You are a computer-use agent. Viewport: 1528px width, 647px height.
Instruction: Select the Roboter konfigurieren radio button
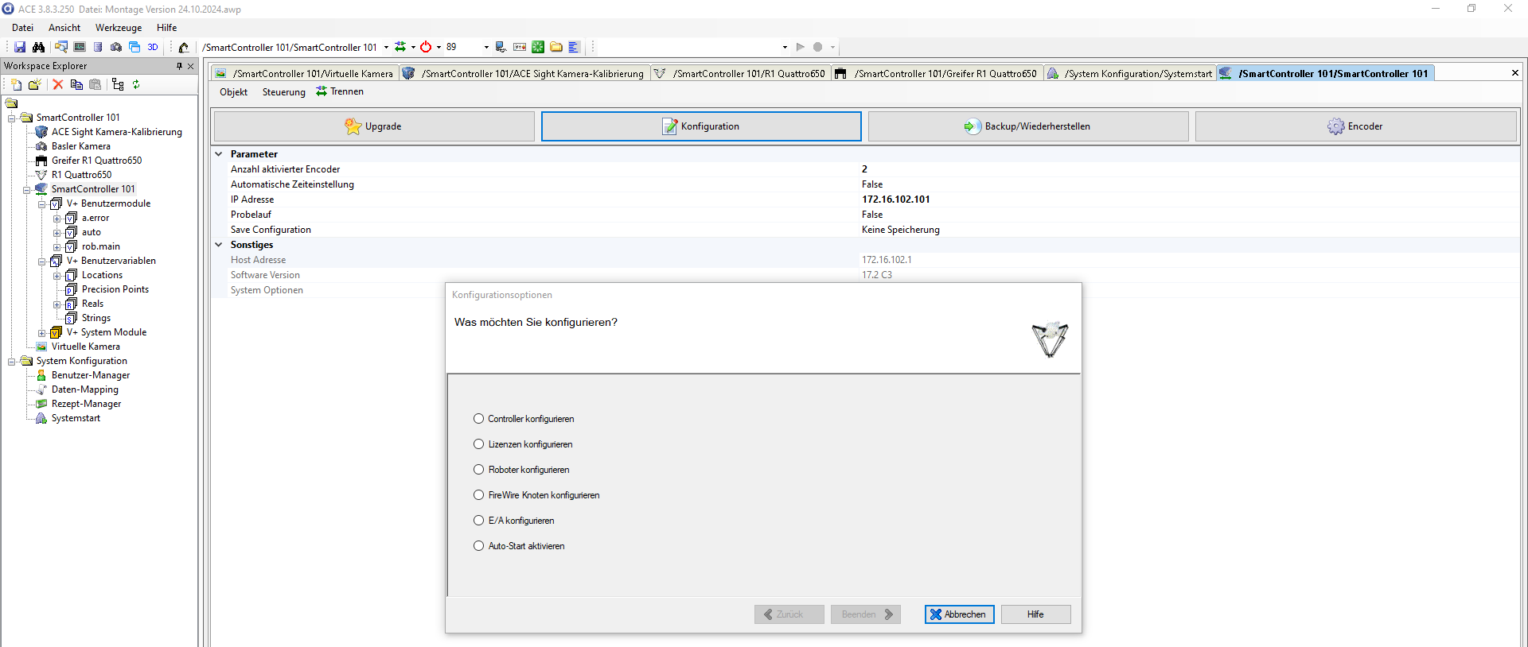[479, 470]
